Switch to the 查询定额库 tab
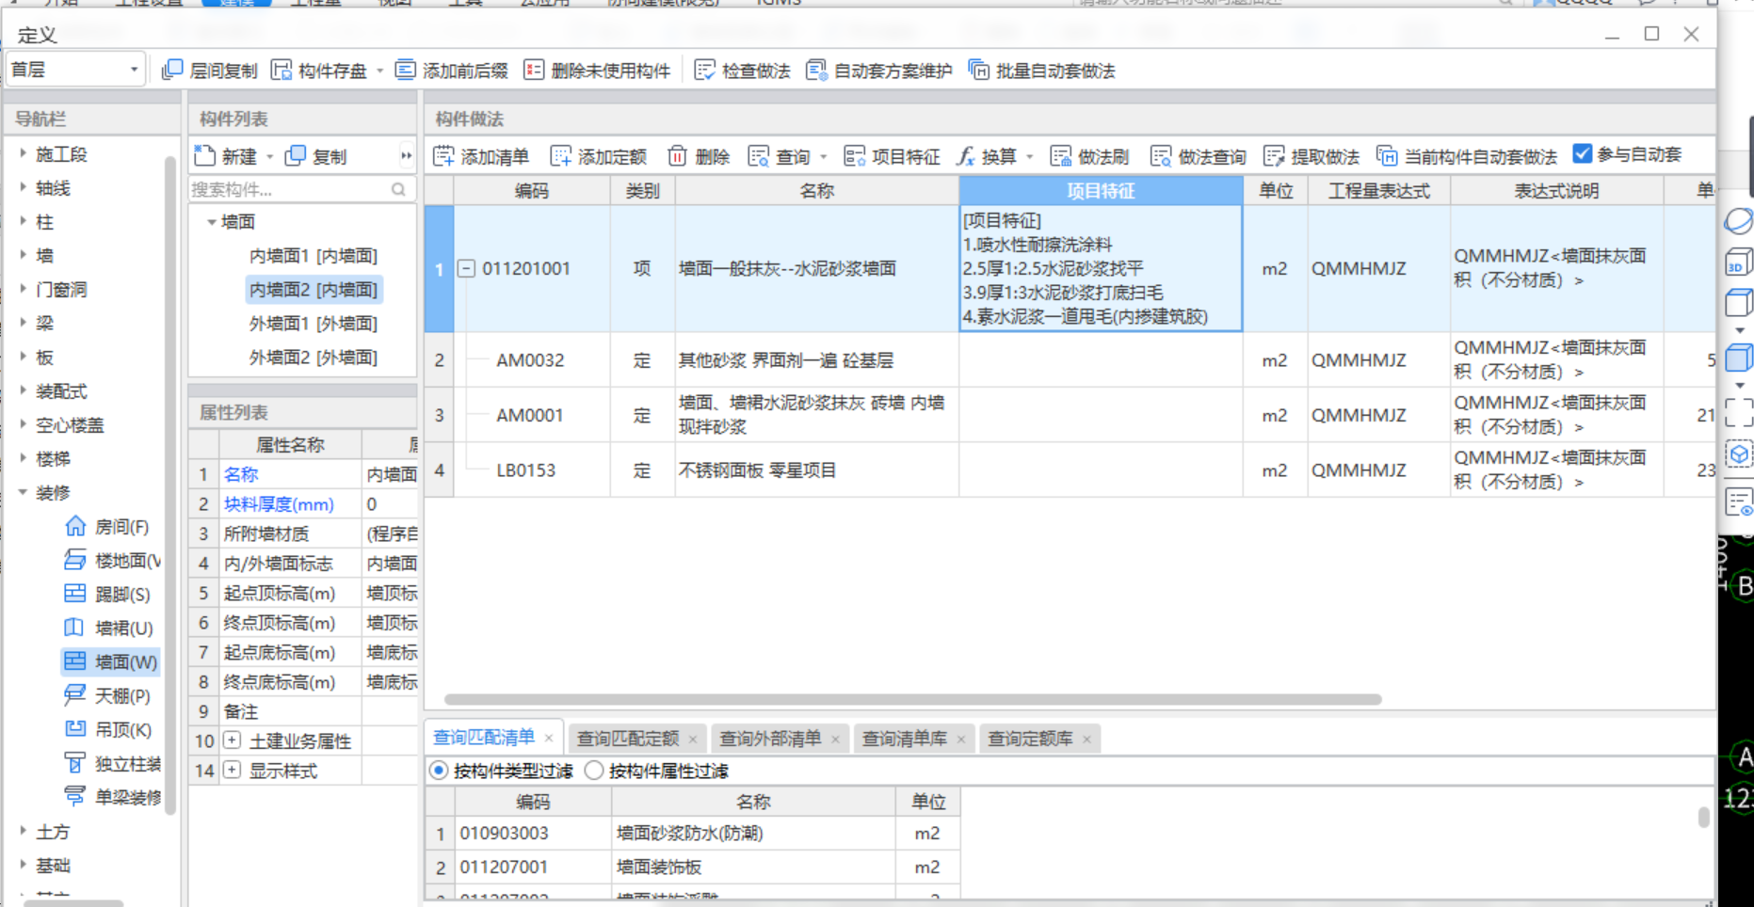 (1030, 739)
